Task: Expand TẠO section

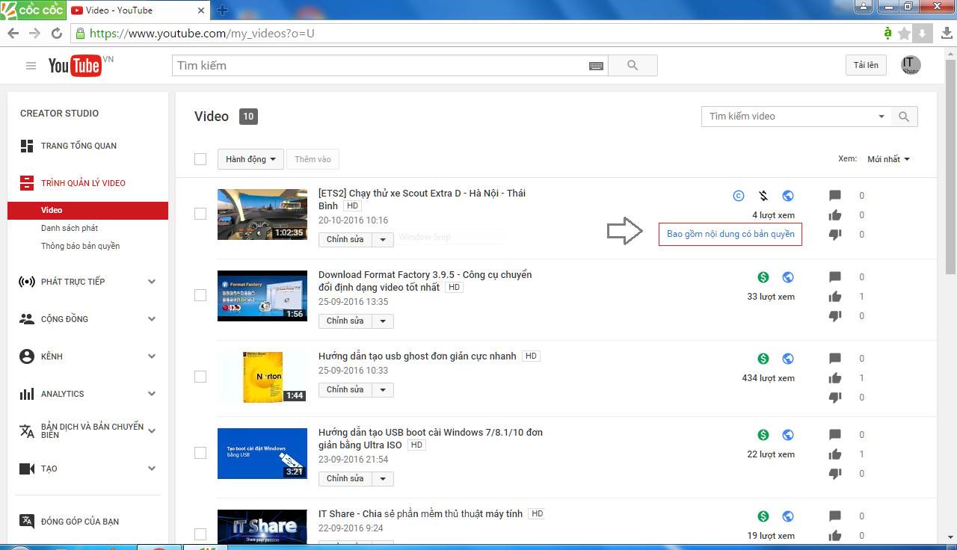Action: (x=152, y=469)
